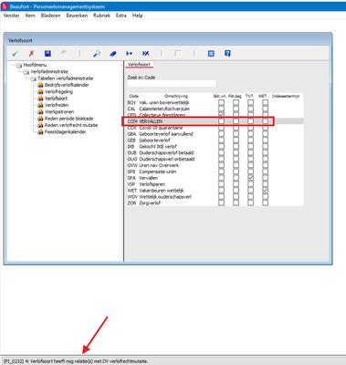
Task: Click the status bar PI_0232 error message
Action: point(76,361)
